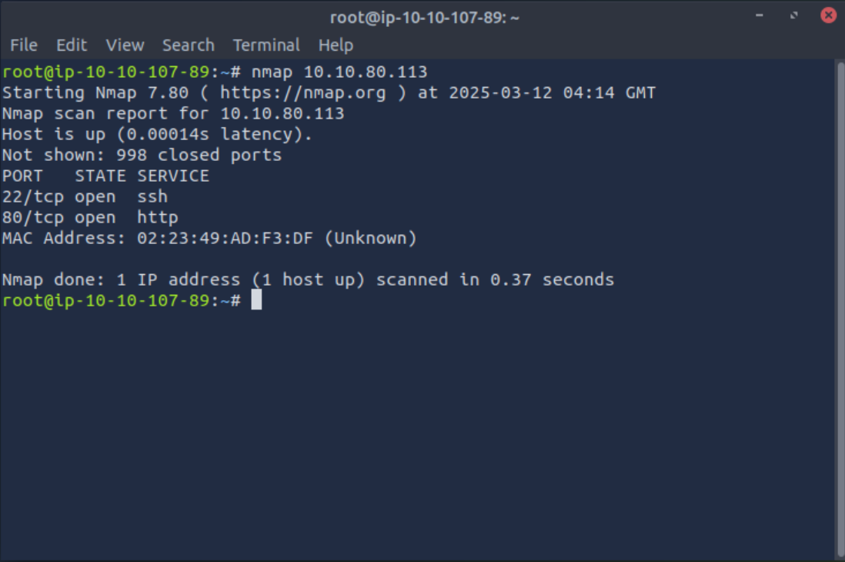Click the MAC address 02:23:49:AD:F3:DF text
845x562 pixels.
tap(225, 239)
